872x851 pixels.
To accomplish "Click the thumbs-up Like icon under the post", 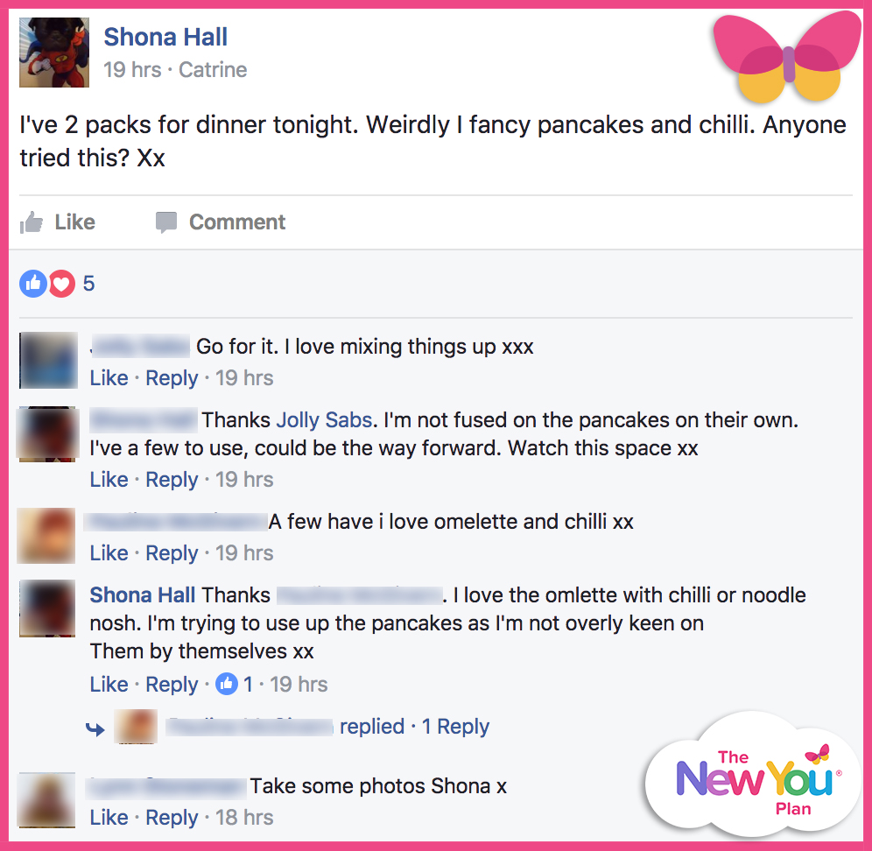I will pos(32,222).
